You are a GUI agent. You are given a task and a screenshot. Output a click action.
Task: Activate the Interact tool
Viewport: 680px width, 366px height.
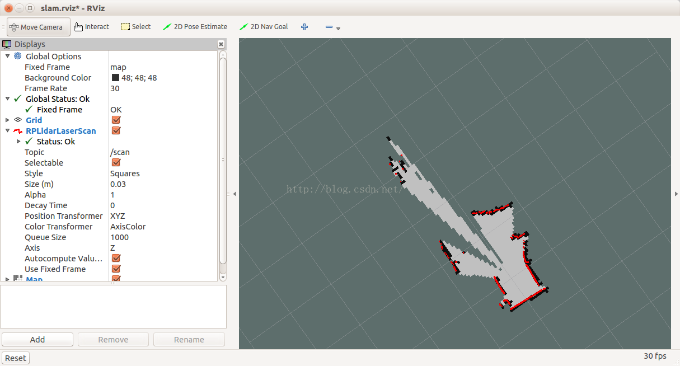[x=91, y=27]
